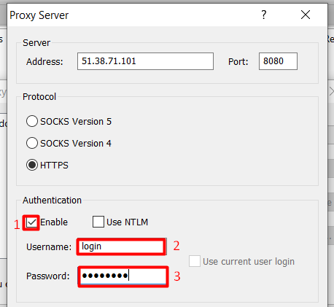Check the Use NTLM checkbox
This screenshot has height=307, width=334.
(x=98, y=222)
